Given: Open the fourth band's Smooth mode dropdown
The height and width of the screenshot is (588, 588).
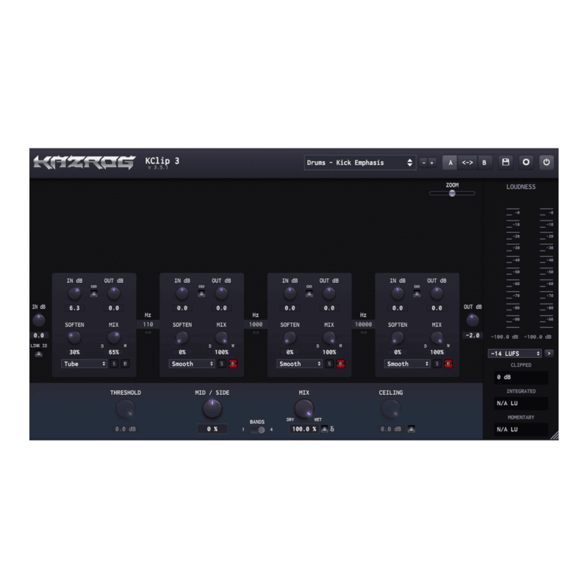Looking at the screenshot, I should 407,364.
